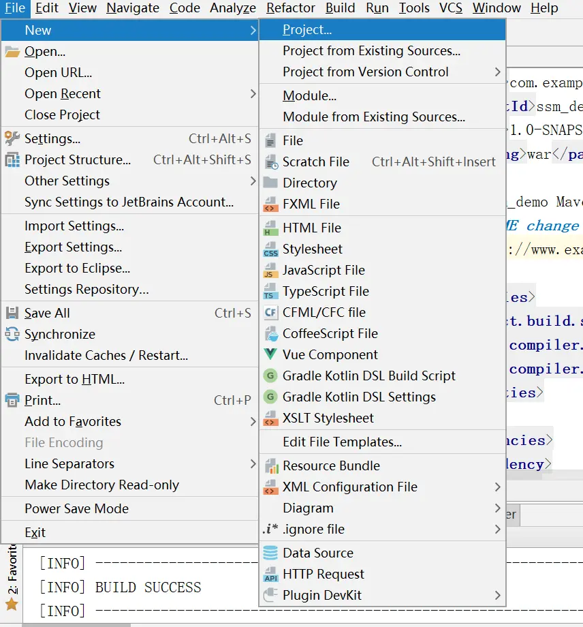Click the .ignore file i* icon

[270, 529]
